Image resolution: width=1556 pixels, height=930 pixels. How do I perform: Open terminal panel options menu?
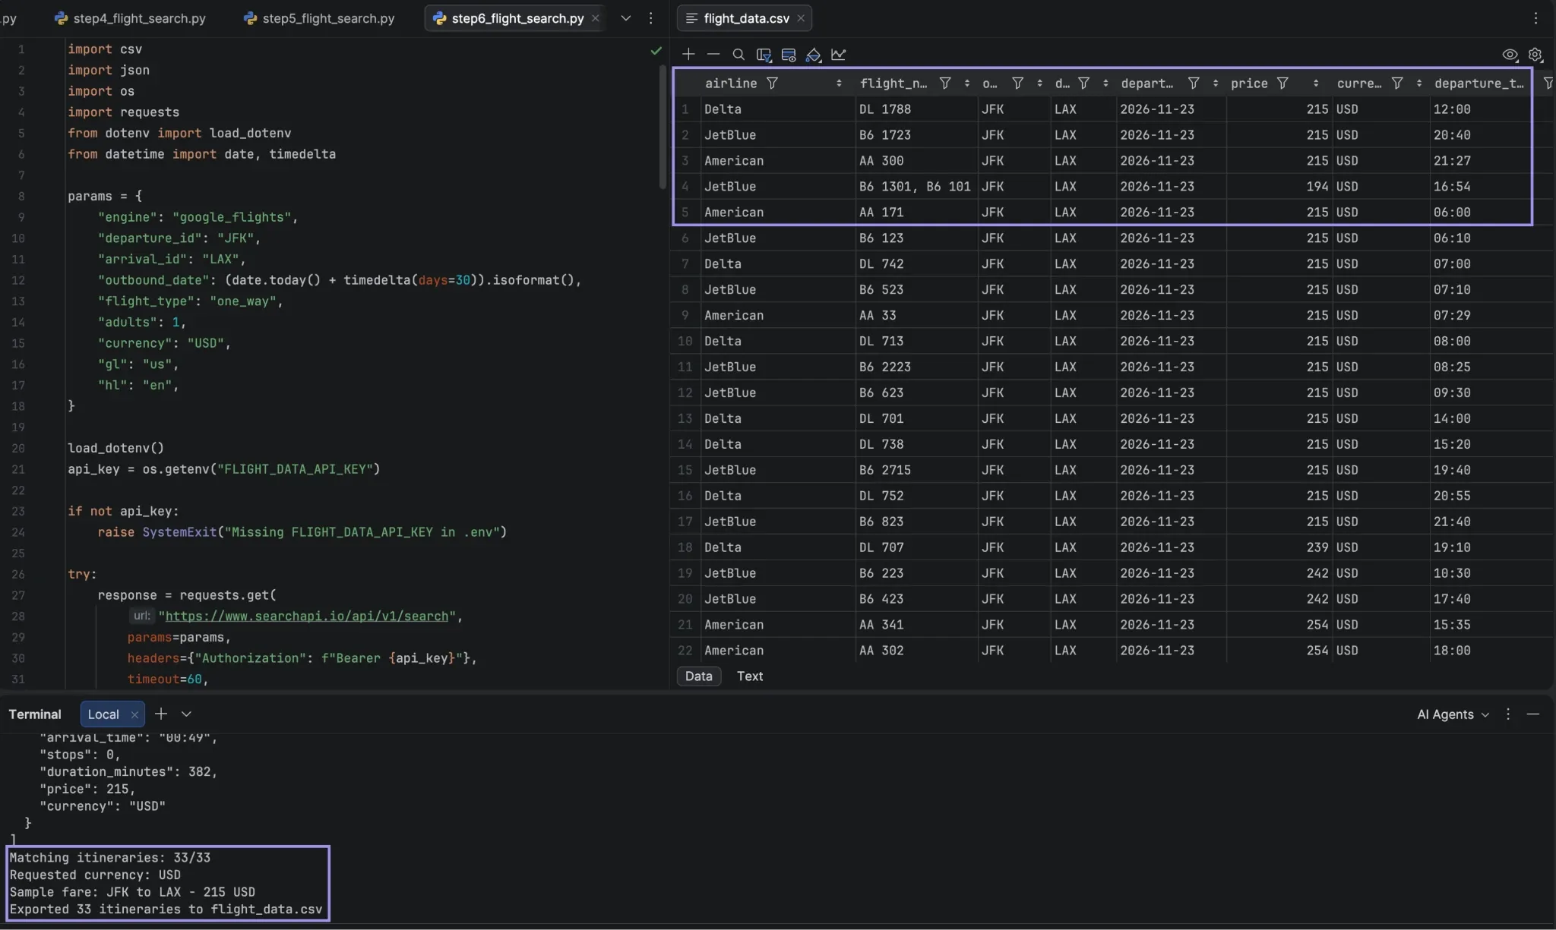pos(1508,714)
